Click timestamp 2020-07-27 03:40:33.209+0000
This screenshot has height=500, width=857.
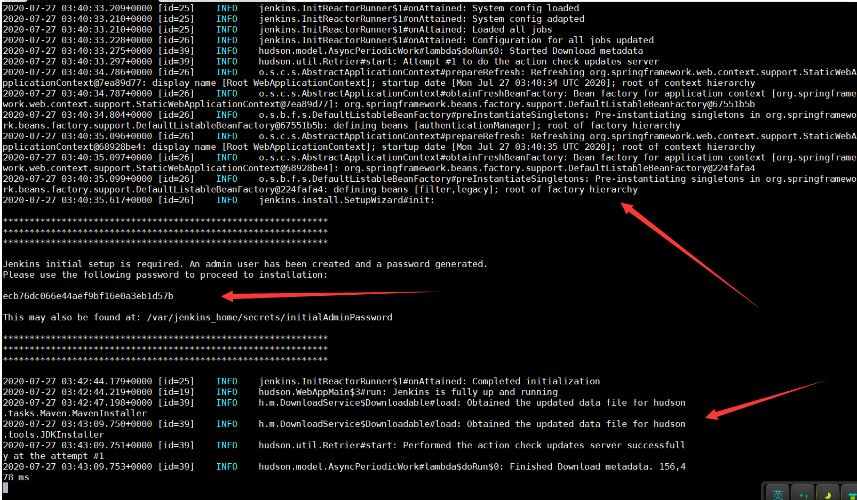[x=77, y=8]
